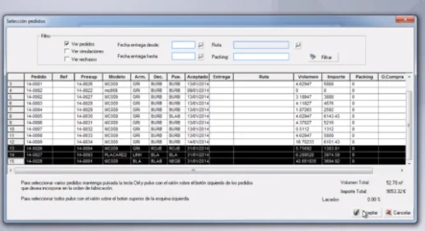Select row 7 via its row header
This screenshot has width=425, height=231.
(x=16, y=110)
